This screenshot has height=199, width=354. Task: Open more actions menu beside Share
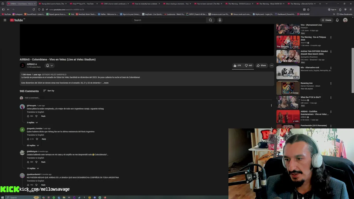[x=272, y=66]
